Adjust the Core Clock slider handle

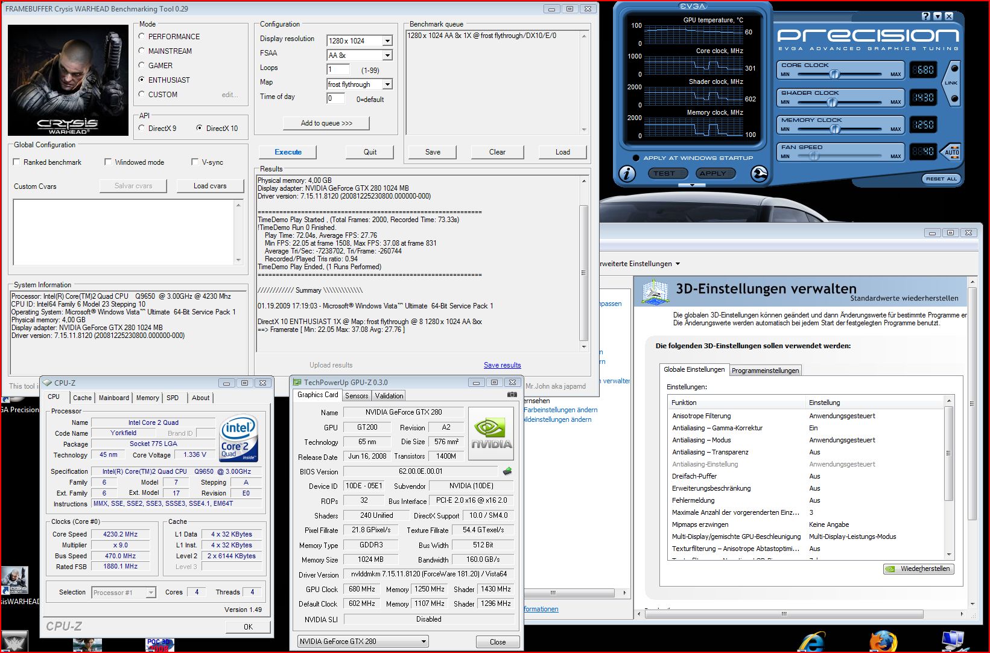point(834,74)
